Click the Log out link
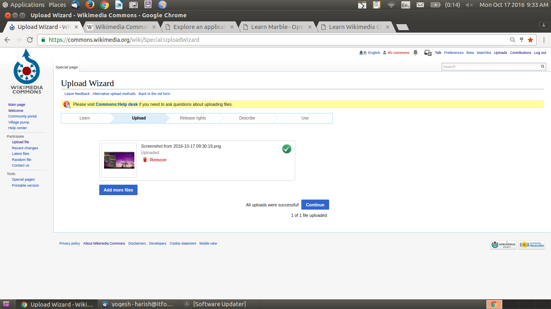The height and width of the screenshot is (309, 551). pos(540,53)
